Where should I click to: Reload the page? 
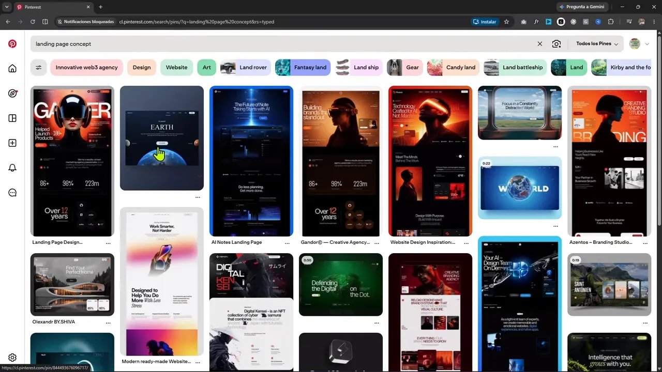(33, 22)
